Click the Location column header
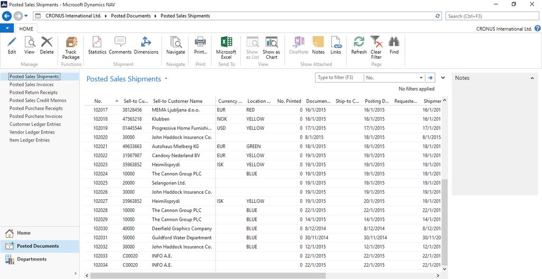 tap(259, 101)
